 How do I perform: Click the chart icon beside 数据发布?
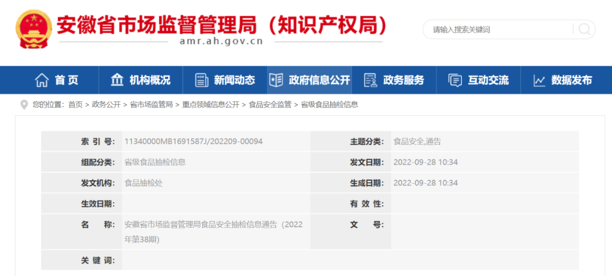pyautogui.click(x=539, y=80)
